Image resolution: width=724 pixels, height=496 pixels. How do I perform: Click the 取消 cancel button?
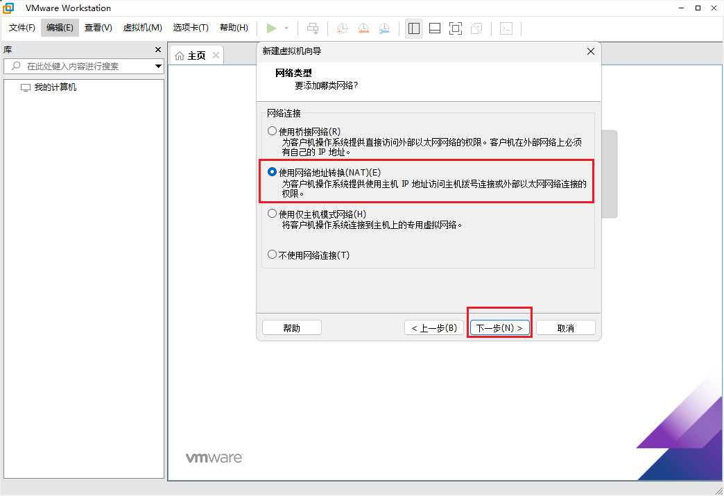click(566, 328)
